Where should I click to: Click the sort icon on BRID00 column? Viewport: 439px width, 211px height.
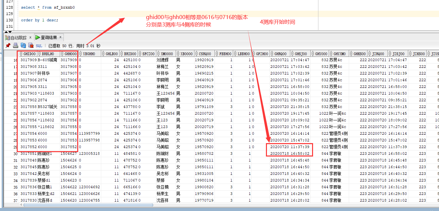pyautogui.click(x=122, y=54)
